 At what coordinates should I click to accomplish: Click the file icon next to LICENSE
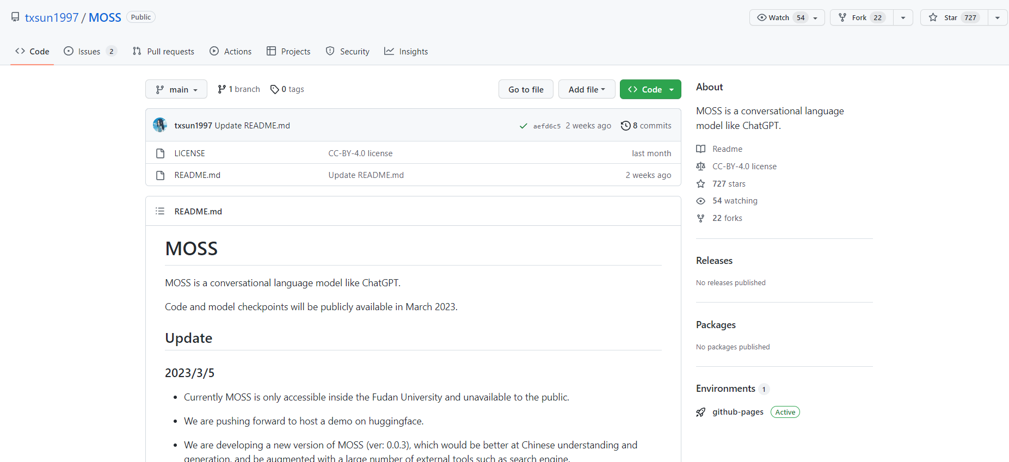point(160,153)
